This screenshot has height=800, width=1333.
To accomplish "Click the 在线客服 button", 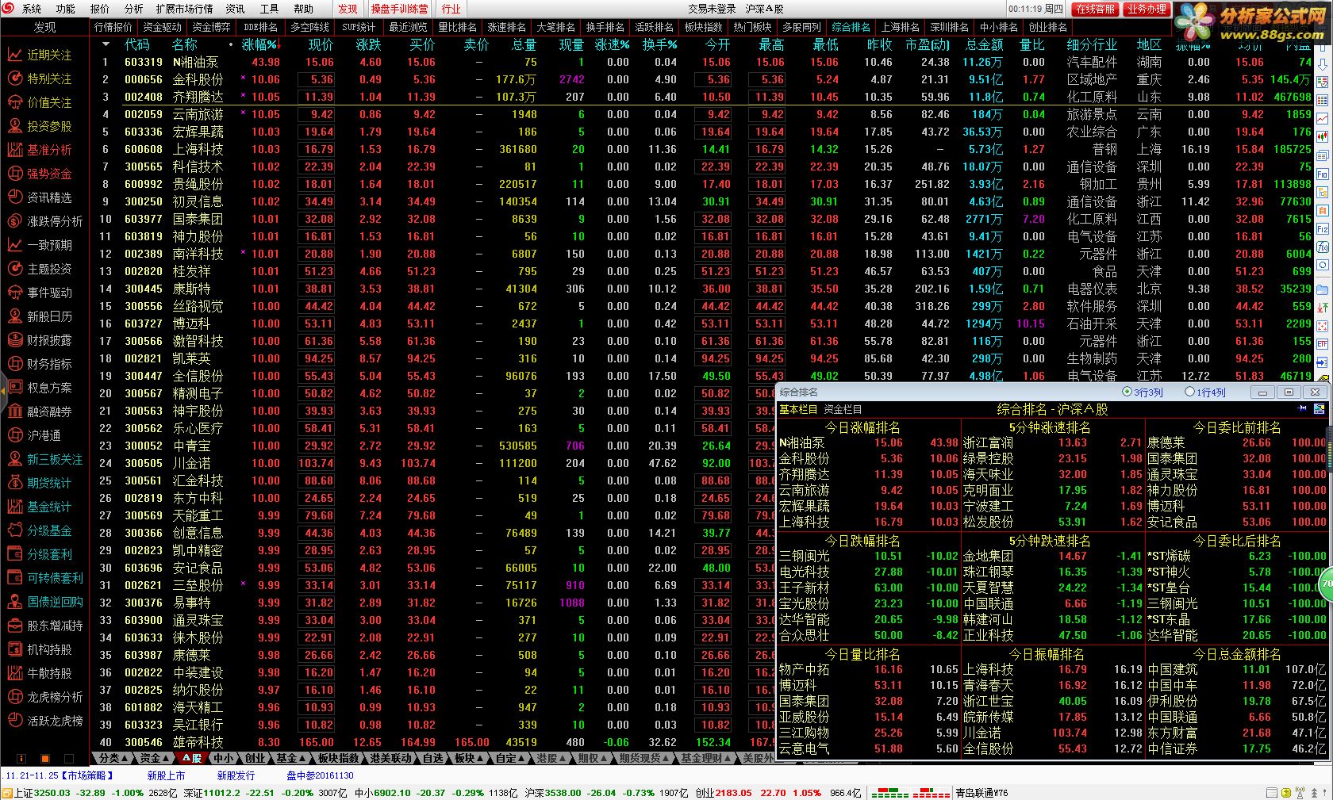I will point(1096,9).
